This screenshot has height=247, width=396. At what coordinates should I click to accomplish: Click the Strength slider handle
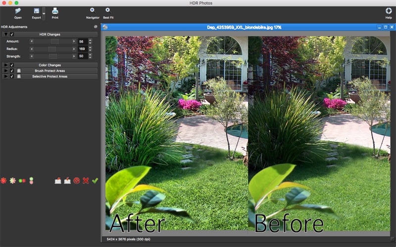coord(53,56)
